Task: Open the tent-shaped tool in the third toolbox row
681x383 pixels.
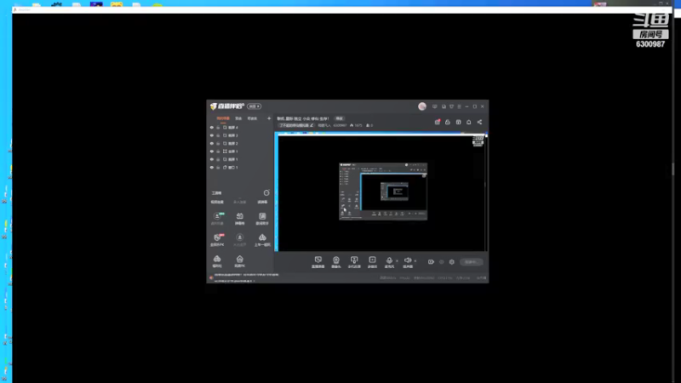Action: point(262,240)
